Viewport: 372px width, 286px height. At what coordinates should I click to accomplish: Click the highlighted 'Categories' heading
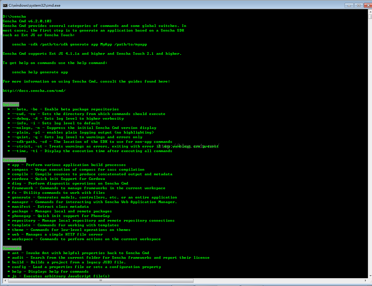tap(14, 160)
